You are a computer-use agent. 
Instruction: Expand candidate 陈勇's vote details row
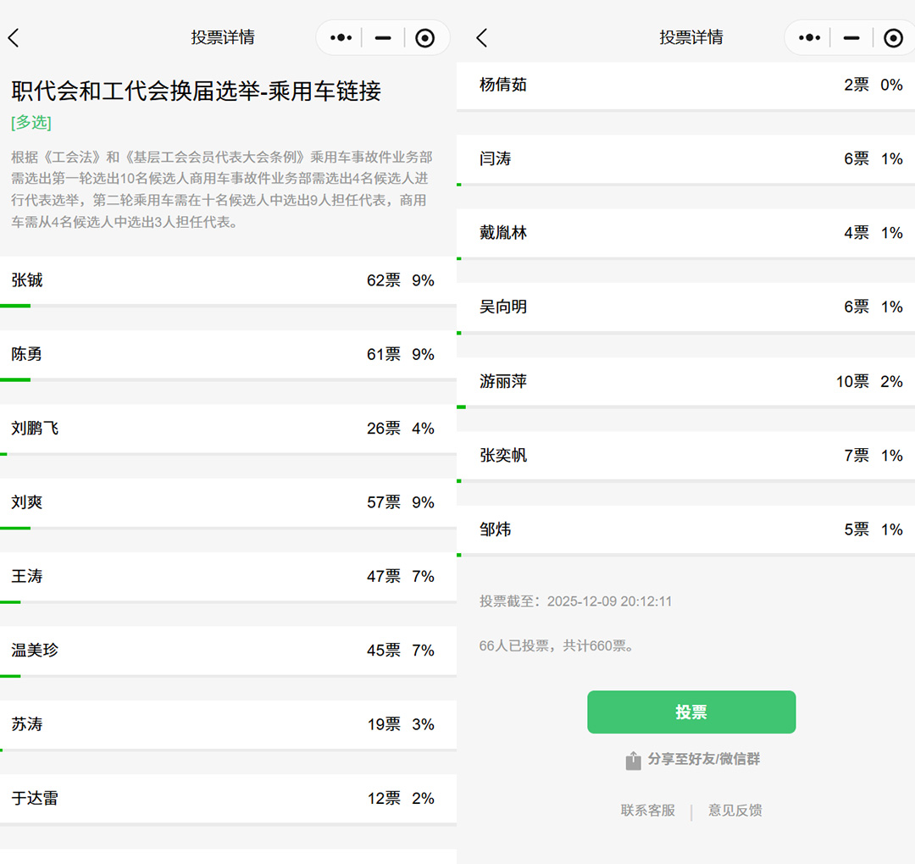click(x=229, y=354)
